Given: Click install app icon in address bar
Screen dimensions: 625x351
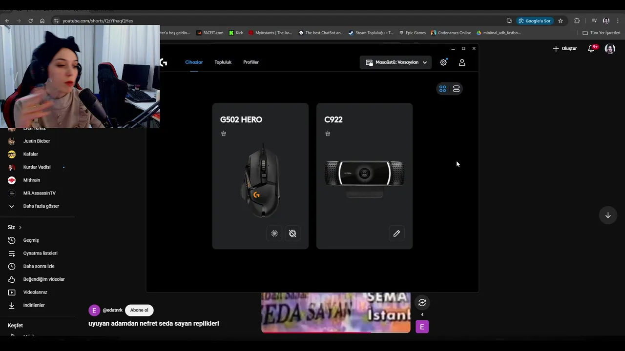Looking at the screenshot, I should 509,21.
